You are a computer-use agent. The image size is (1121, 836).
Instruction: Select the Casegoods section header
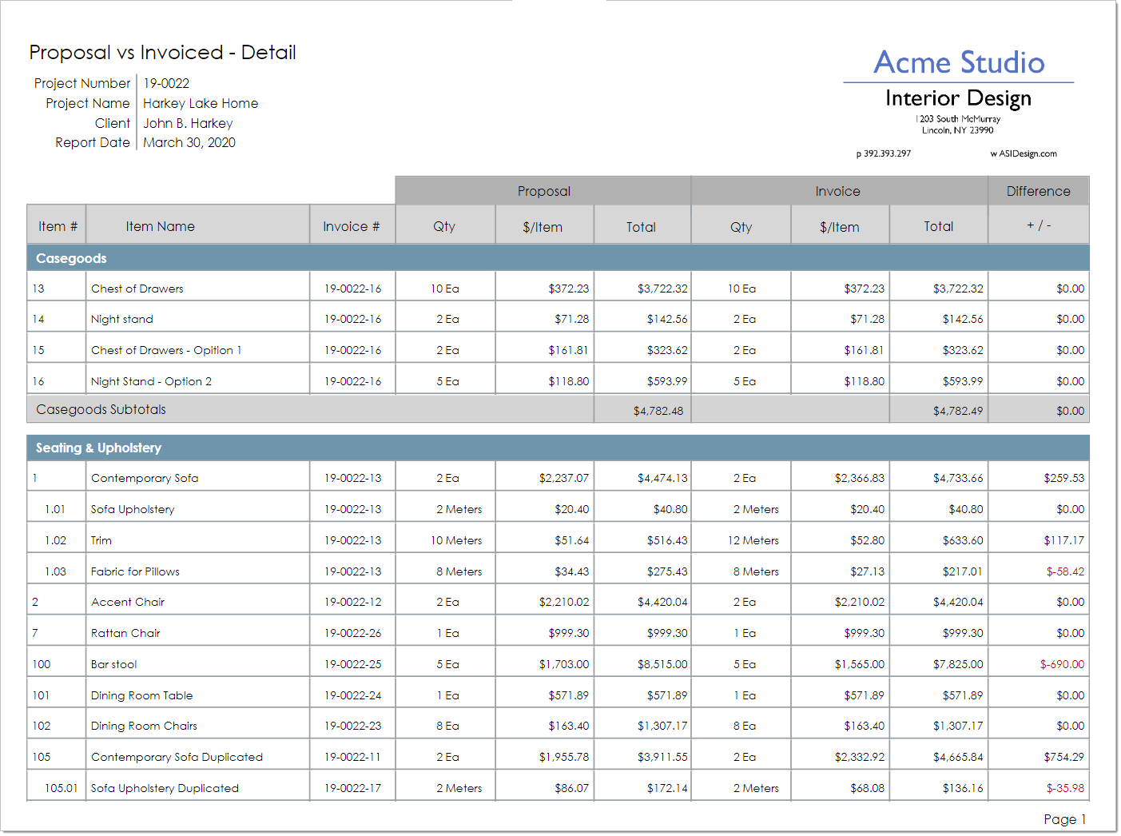[558, 258]
